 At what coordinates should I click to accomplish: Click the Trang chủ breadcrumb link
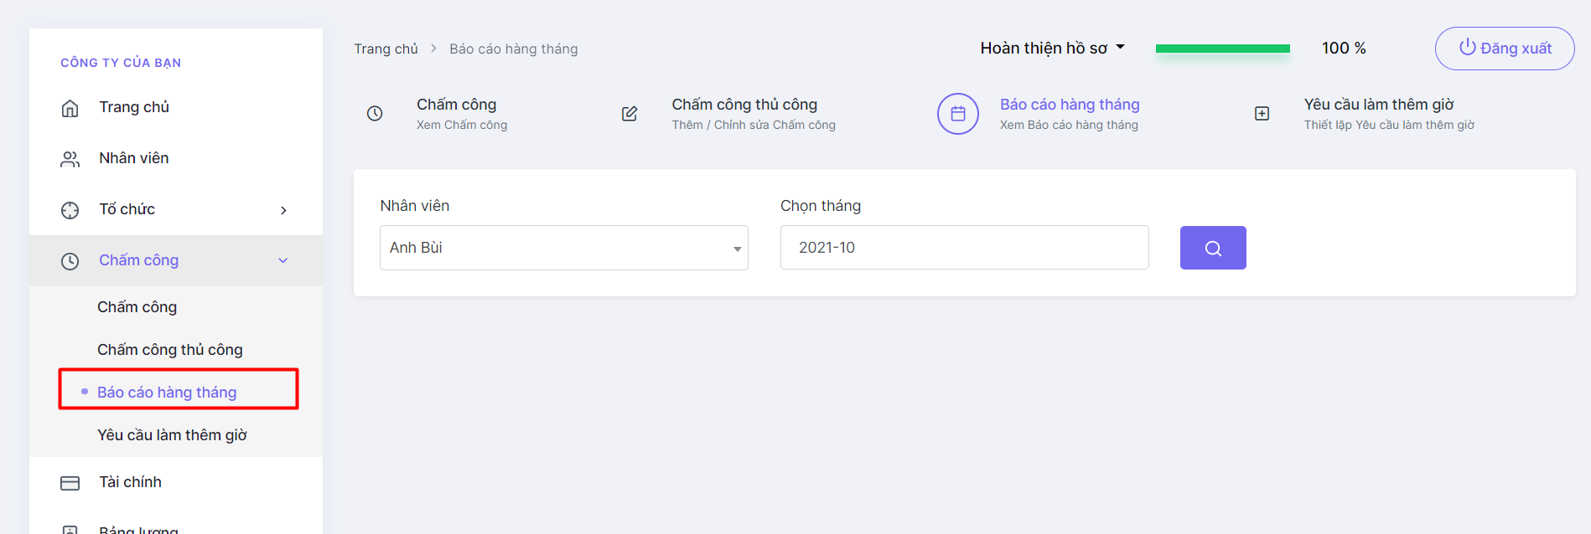click(x=386, y=49)
